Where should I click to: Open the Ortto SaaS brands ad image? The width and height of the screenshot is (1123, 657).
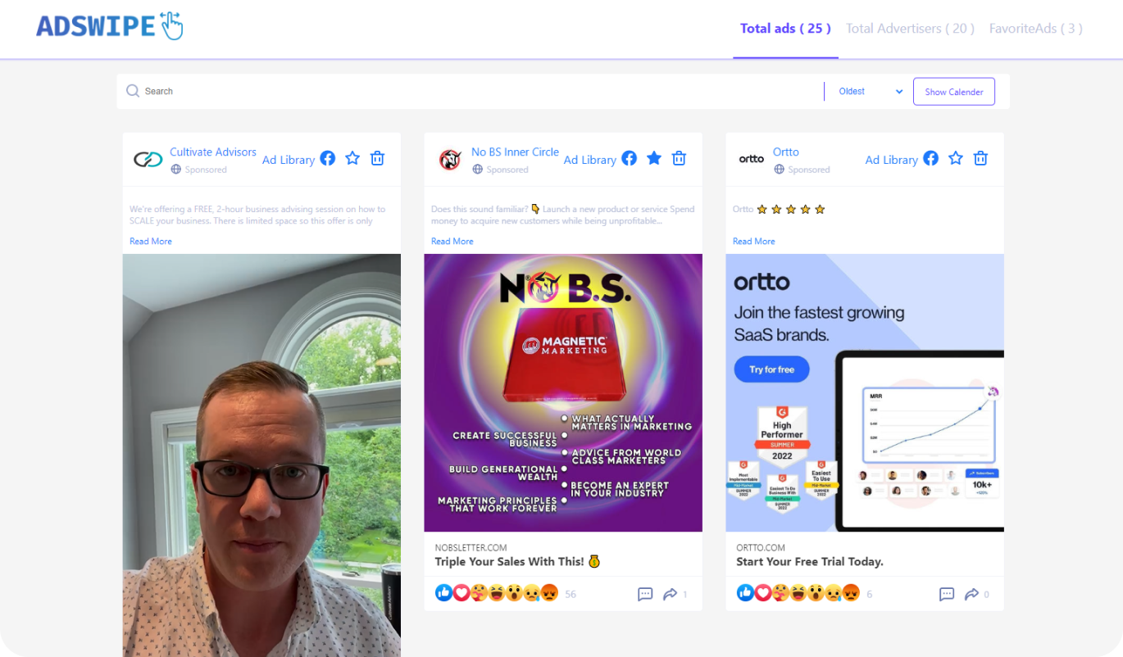[865, 392]
